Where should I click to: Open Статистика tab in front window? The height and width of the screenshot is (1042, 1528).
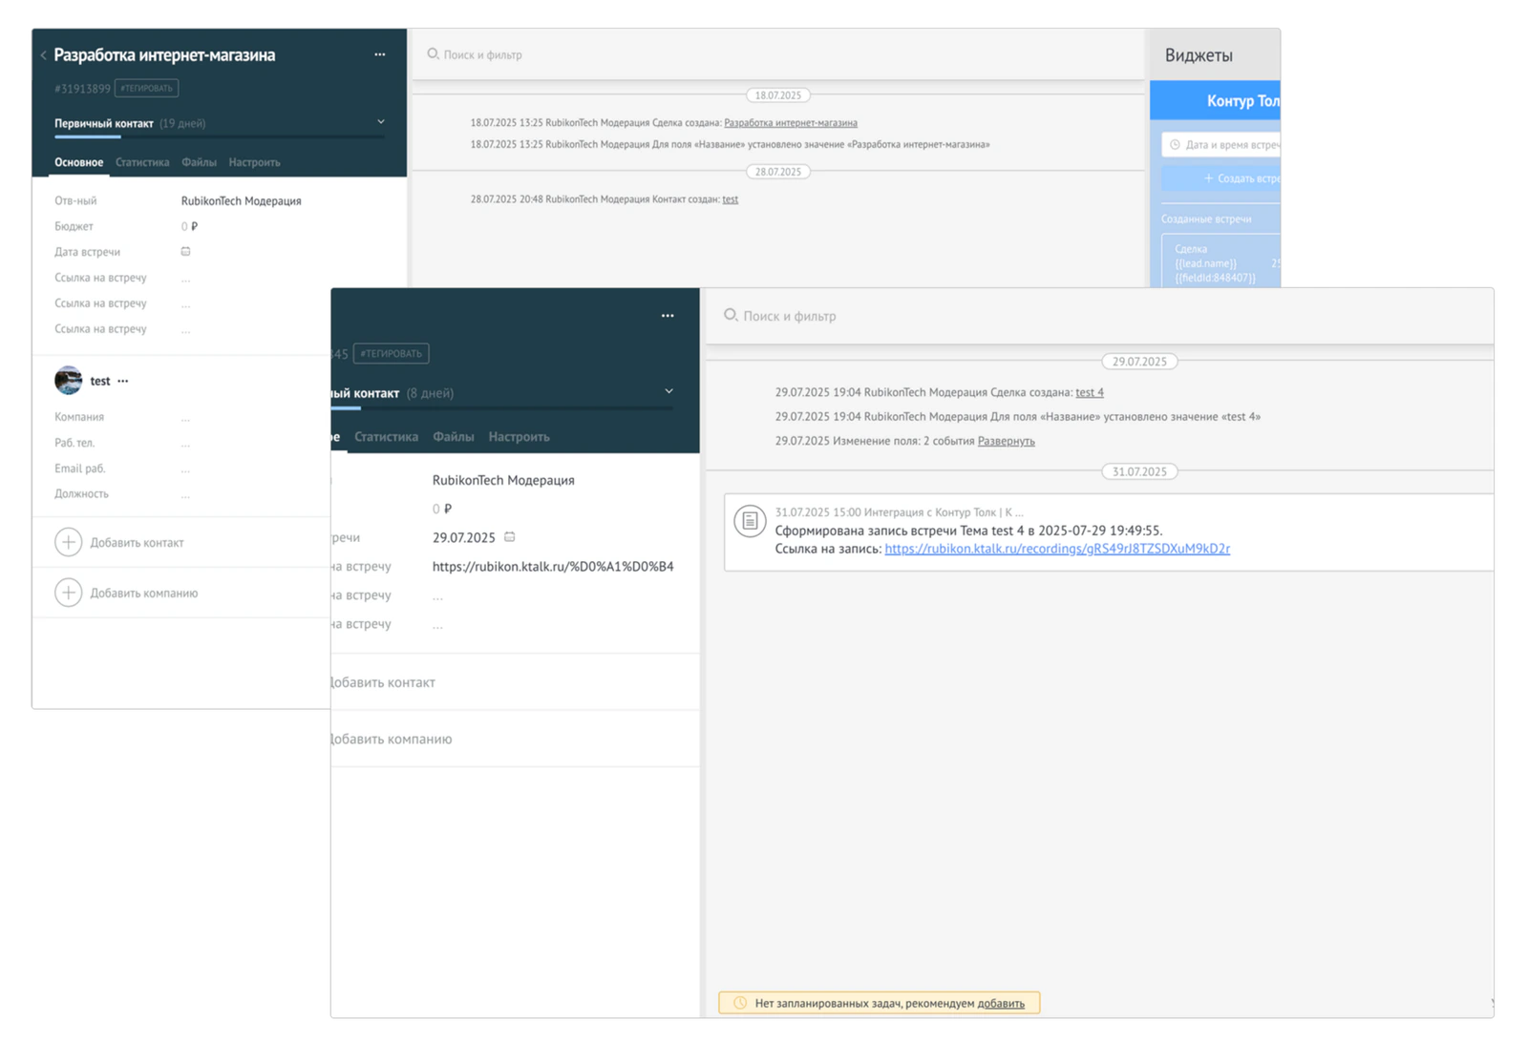[x=386, y=436]
